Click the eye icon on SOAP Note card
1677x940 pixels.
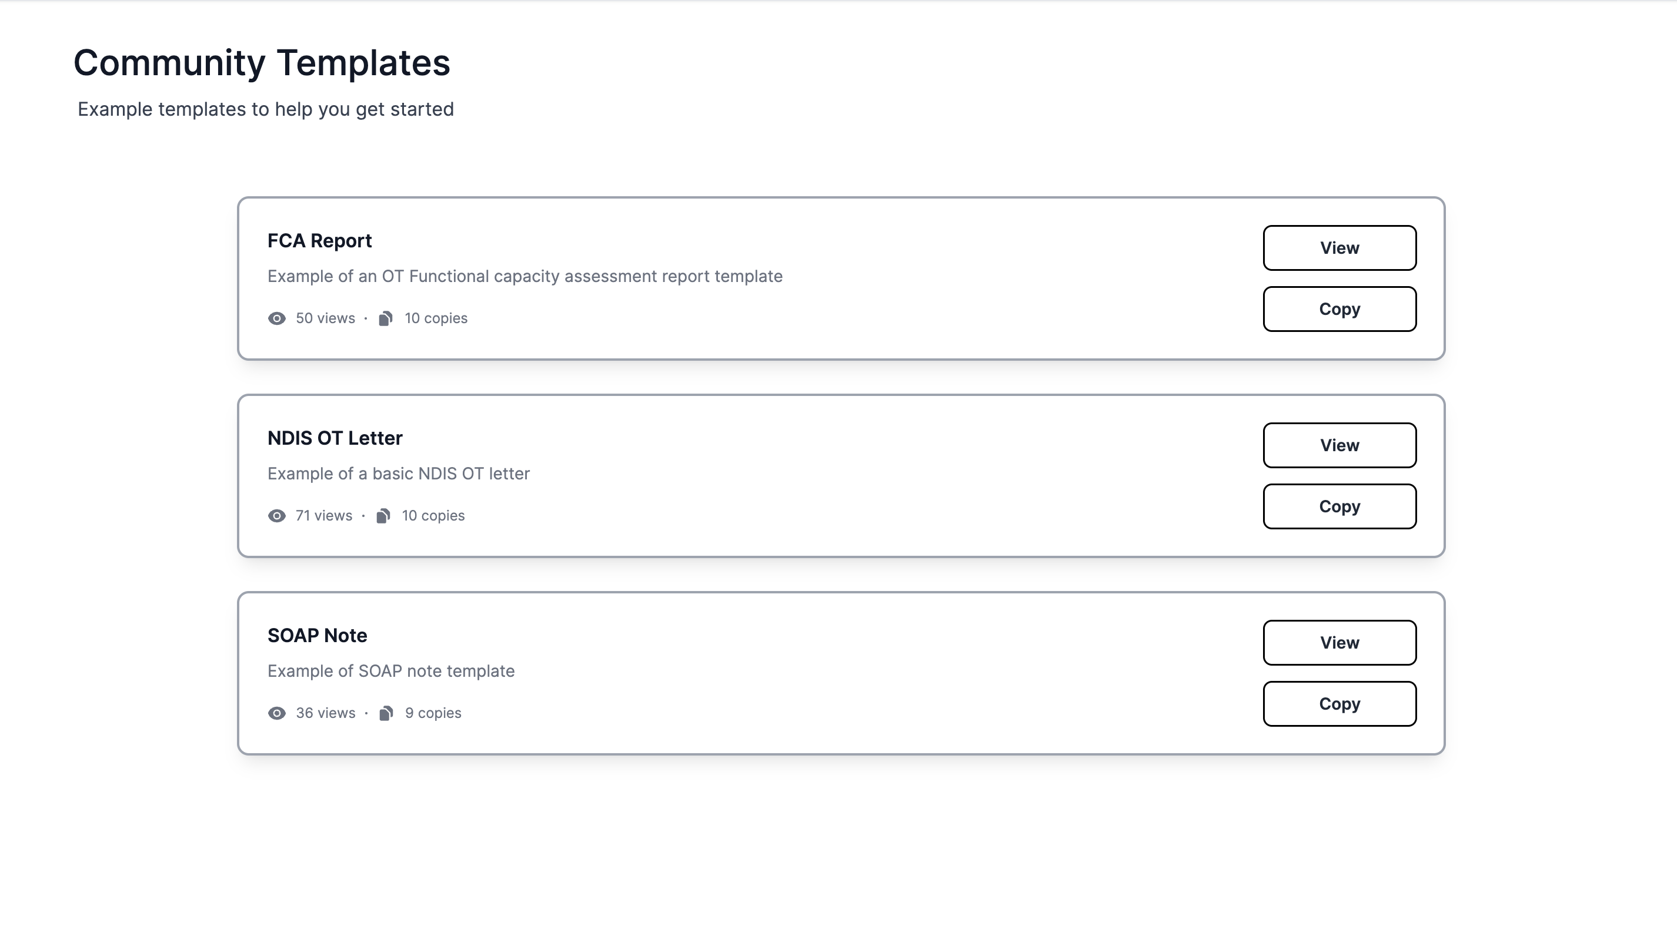[x=277, y=713]
